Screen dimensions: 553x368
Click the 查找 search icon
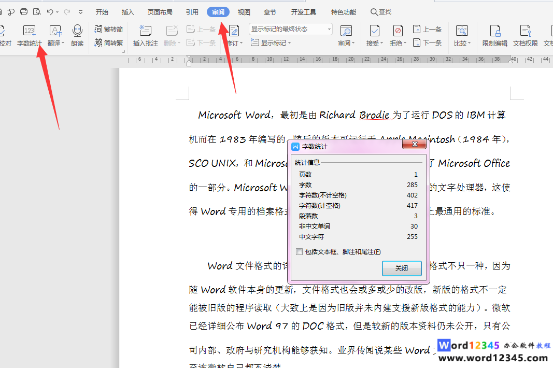(381, 12)
